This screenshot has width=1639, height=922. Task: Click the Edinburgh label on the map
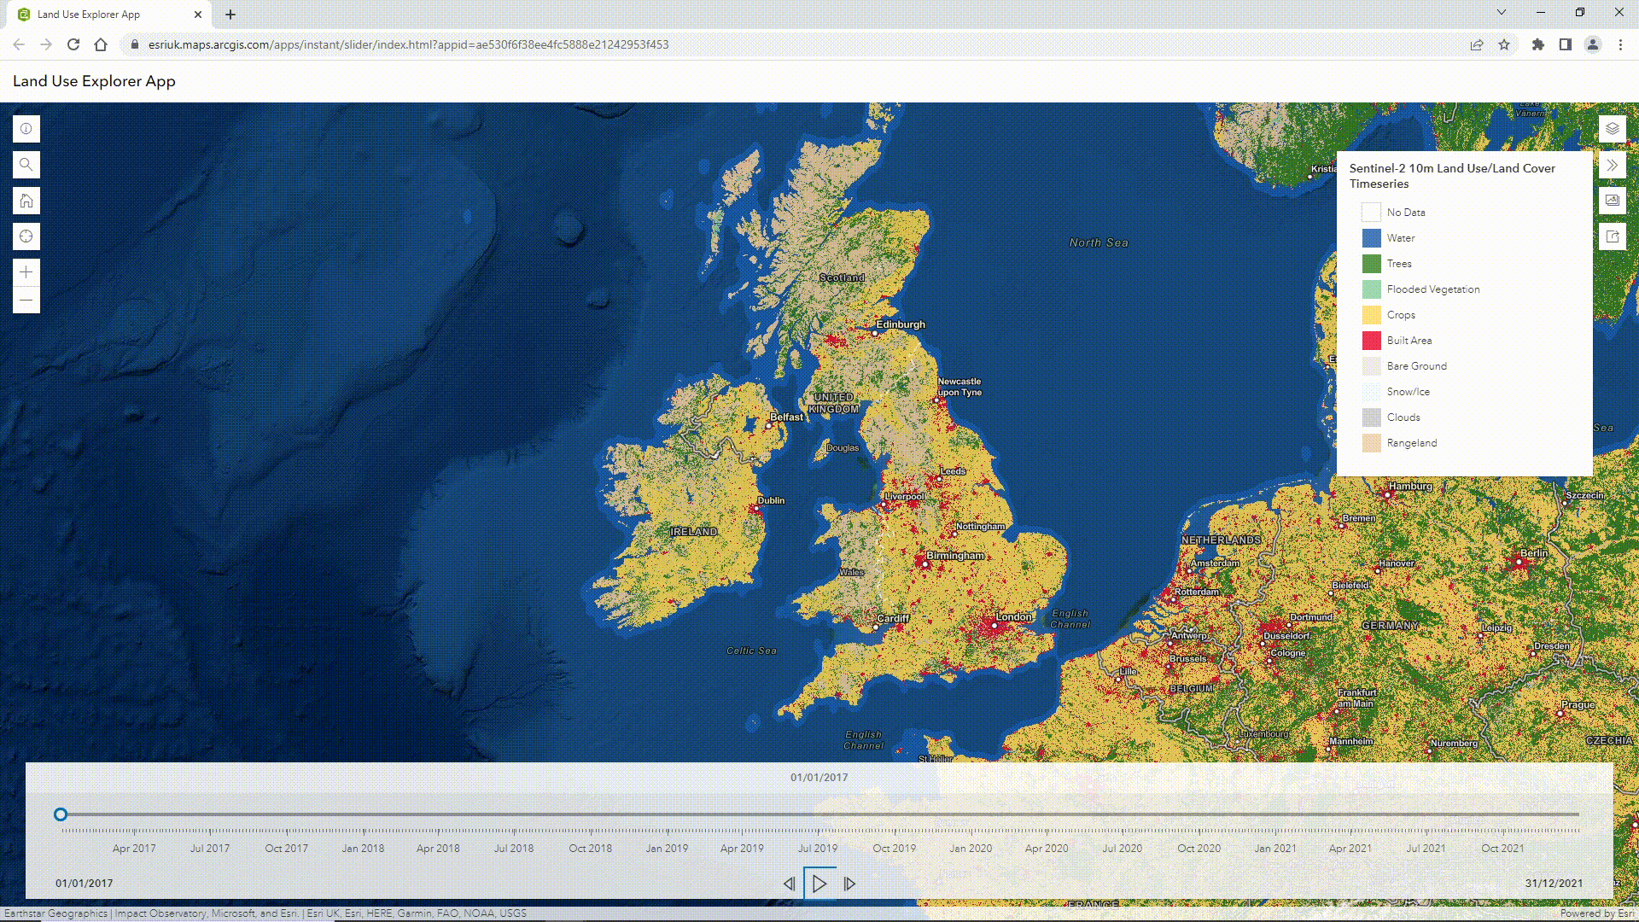click(x=901, y=324)
